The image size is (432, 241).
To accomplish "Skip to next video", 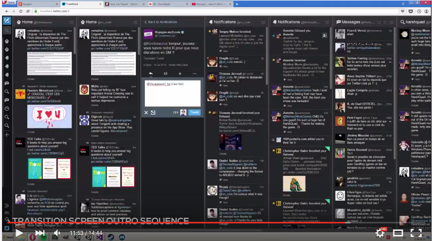I will click(40, 233).
